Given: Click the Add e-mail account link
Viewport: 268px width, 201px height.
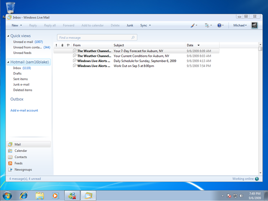Looking at the screenshot, I should [x=24, y=111].
